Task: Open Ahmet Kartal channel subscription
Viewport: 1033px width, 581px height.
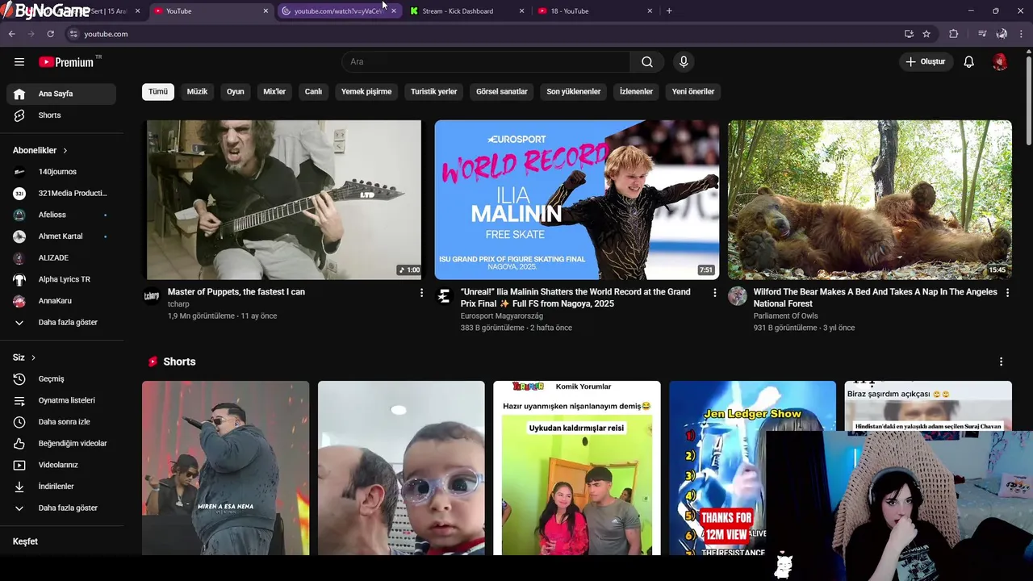Action: point(61,236)
